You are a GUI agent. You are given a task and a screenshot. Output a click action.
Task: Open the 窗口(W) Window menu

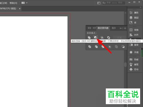click(x=3, y=3)
